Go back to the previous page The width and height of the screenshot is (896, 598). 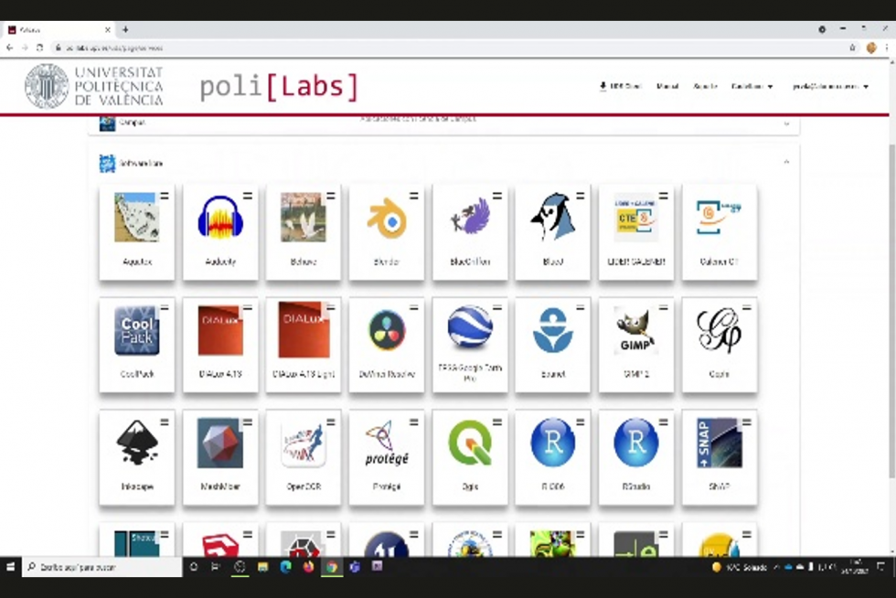click(10, 48)
